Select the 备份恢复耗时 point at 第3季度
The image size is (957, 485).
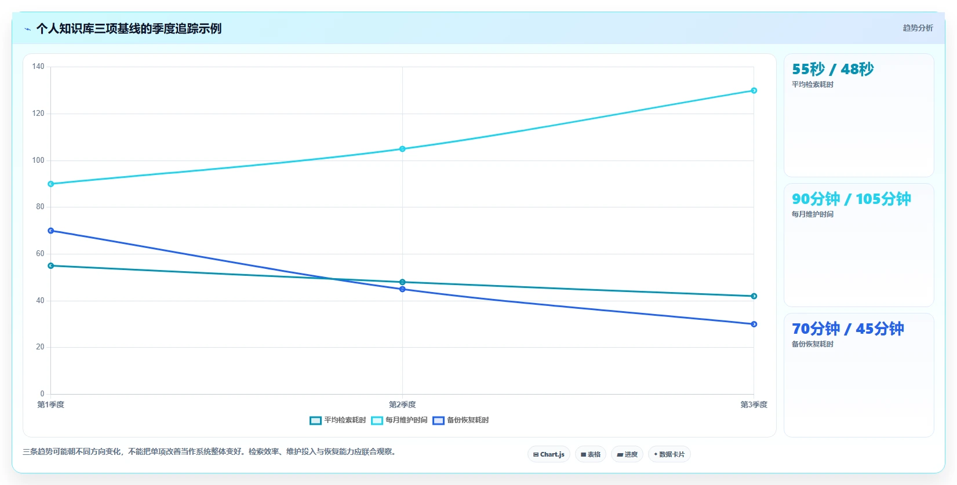(754, 324)
